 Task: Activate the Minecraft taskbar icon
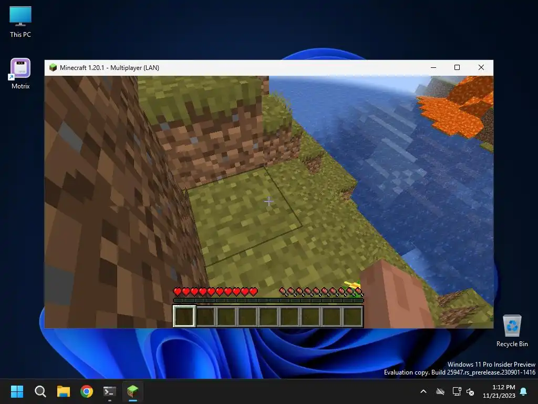point(133,391)
